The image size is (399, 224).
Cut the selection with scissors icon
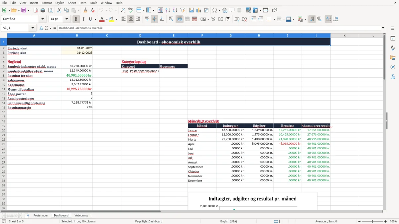click(59, 10)
